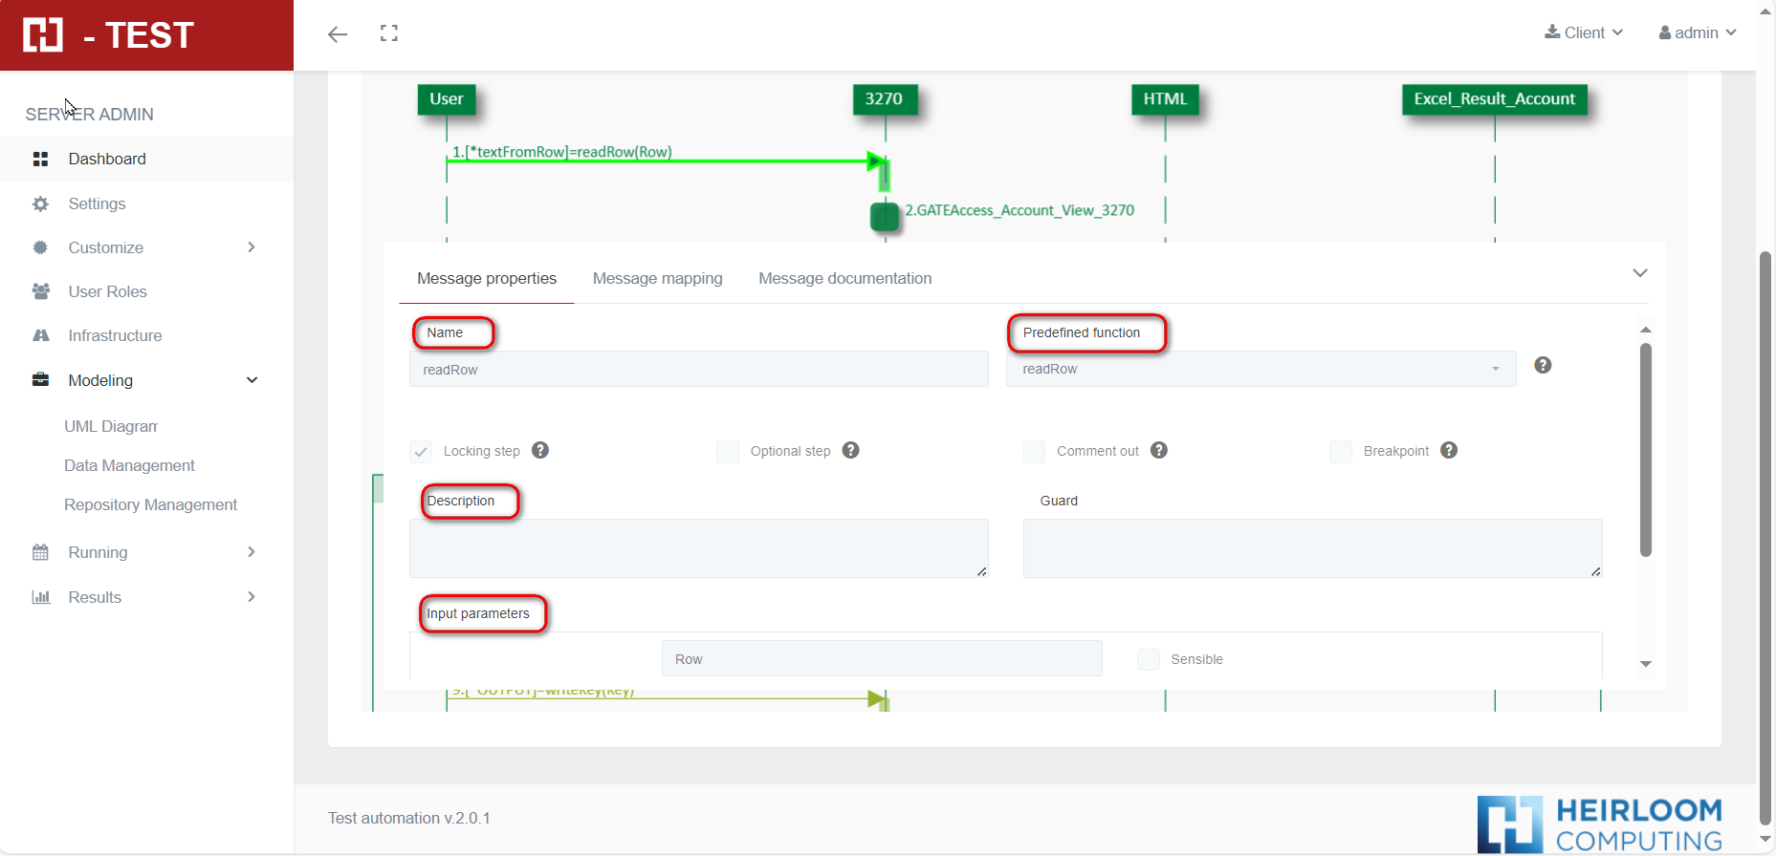
Task: Click the back arrow icon
Action: [338, 34]
